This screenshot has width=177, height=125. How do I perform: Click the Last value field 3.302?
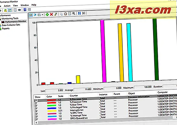pyautogui.click(x=54, y=90)
